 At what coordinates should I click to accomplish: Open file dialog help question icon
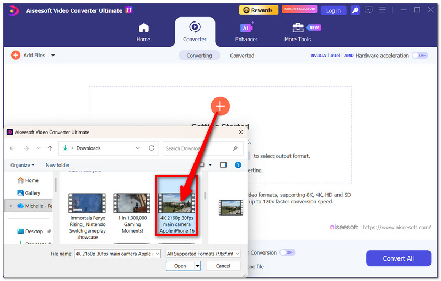[238, 165]
